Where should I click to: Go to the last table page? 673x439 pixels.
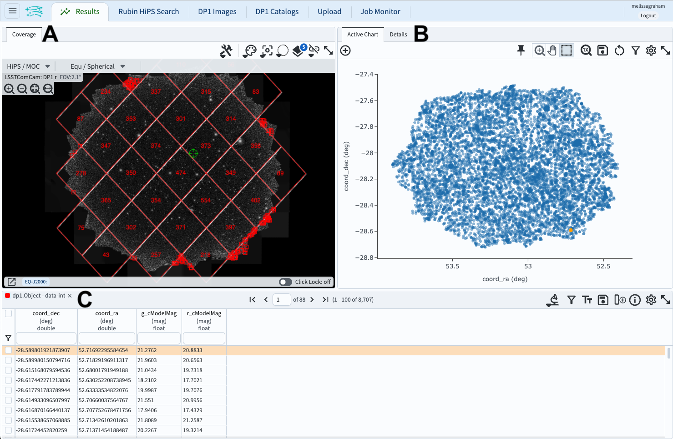[325, 299]
